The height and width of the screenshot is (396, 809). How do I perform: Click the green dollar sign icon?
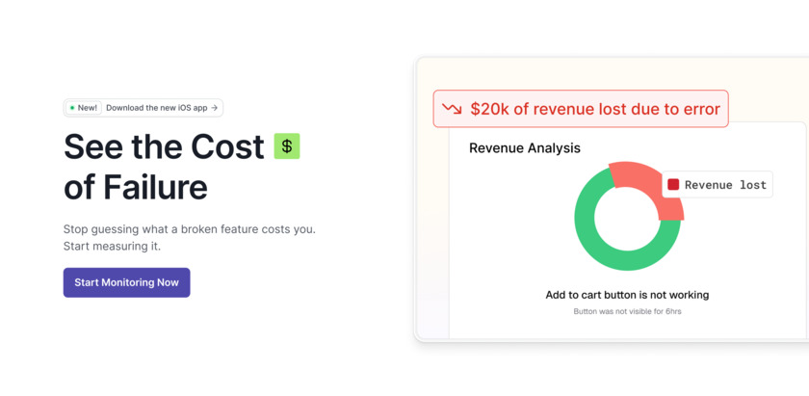coord(287,146)
